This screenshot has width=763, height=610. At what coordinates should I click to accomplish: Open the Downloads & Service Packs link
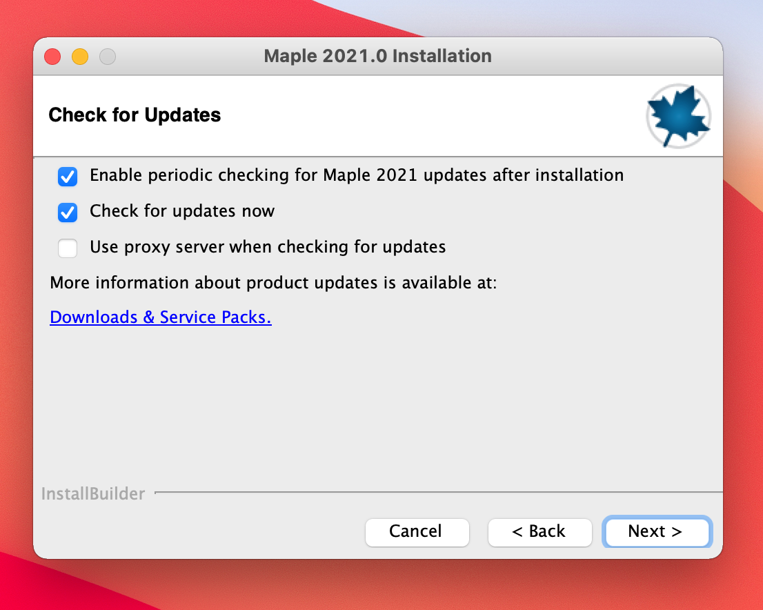[x=161, y=317]
